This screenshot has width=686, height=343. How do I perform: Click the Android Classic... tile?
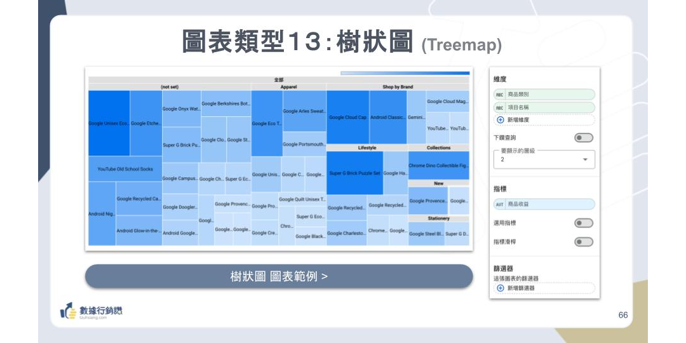coord(388,118)
